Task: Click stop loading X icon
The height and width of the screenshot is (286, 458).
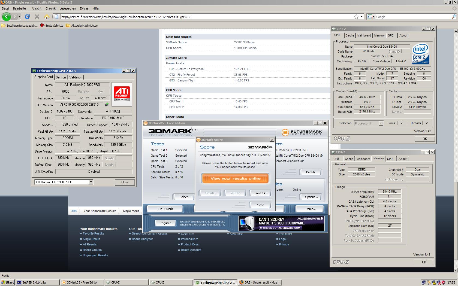Action: tap(37, 17)
